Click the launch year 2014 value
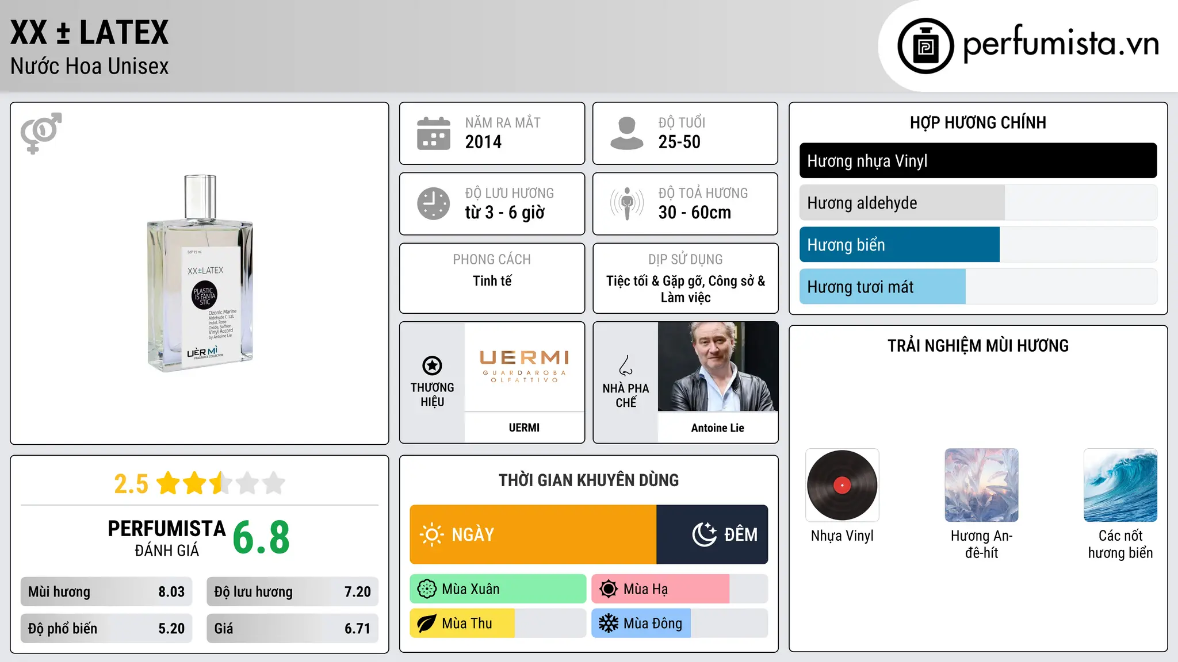This screenshot has height=662, width=1178. (x=483, y=142)
